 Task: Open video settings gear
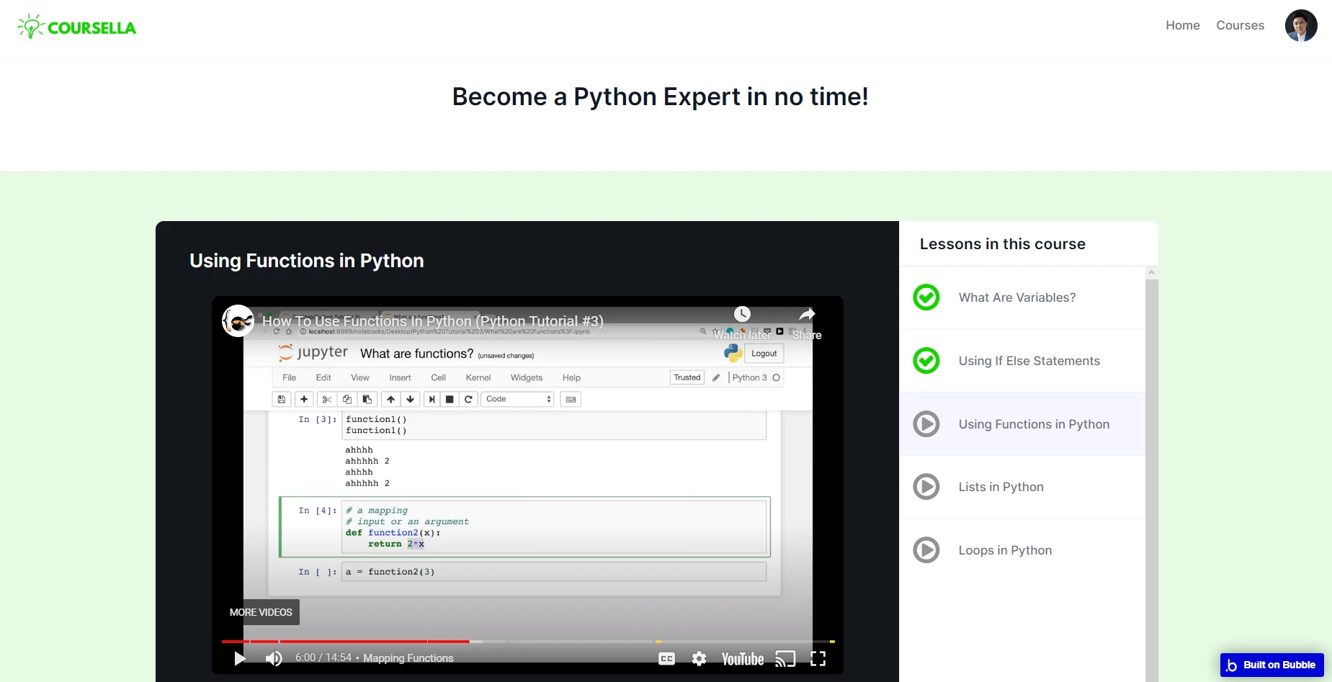tap(699, 658)
